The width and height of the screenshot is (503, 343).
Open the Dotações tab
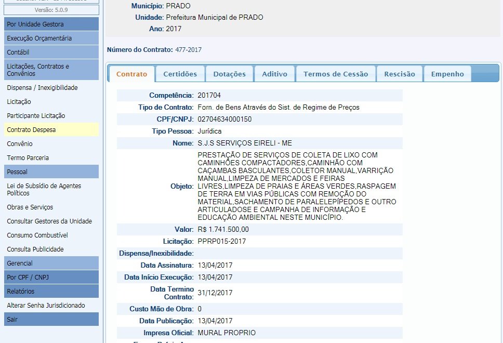point(229,74)
